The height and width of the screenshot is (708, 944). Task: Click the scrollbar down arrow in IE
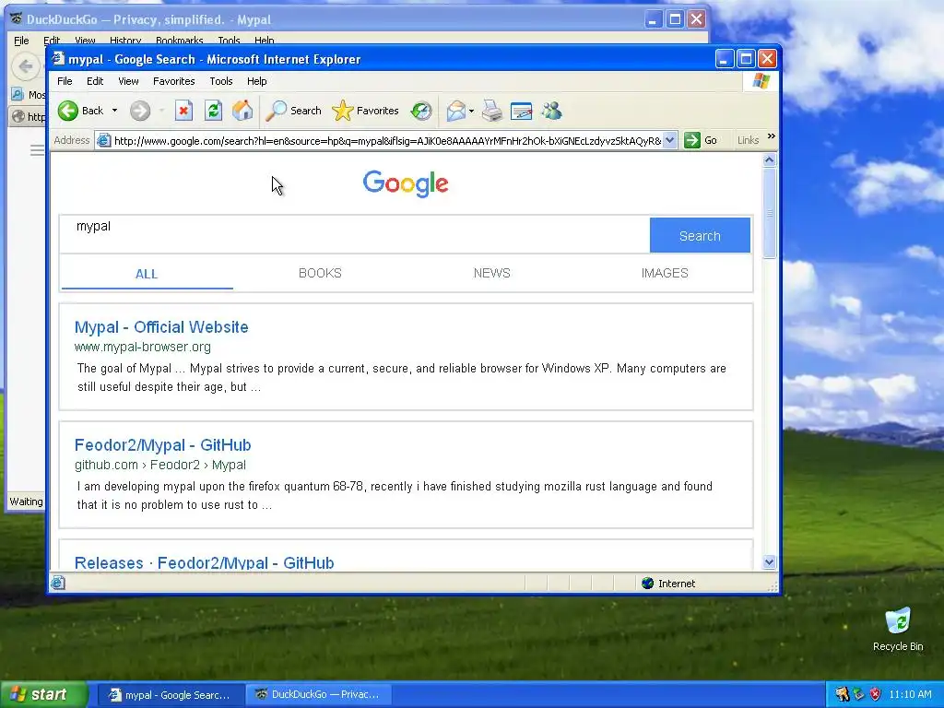(x=769, y=562)
